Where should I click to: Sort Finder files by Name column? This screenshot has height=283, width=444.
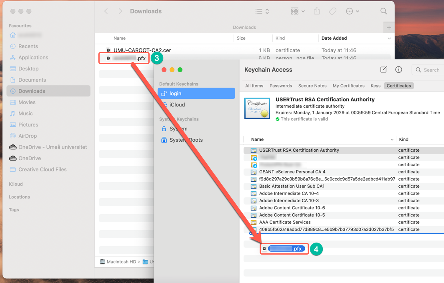120,38
